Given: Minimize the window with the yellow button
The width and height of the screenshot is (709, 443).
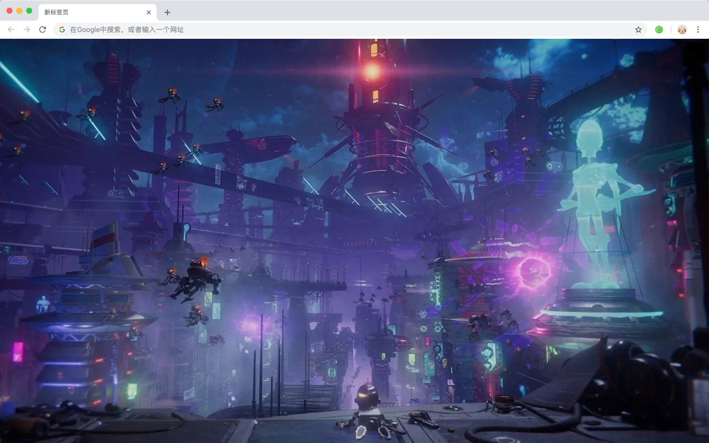Looking at the screenshot, I should pos(19,11).
